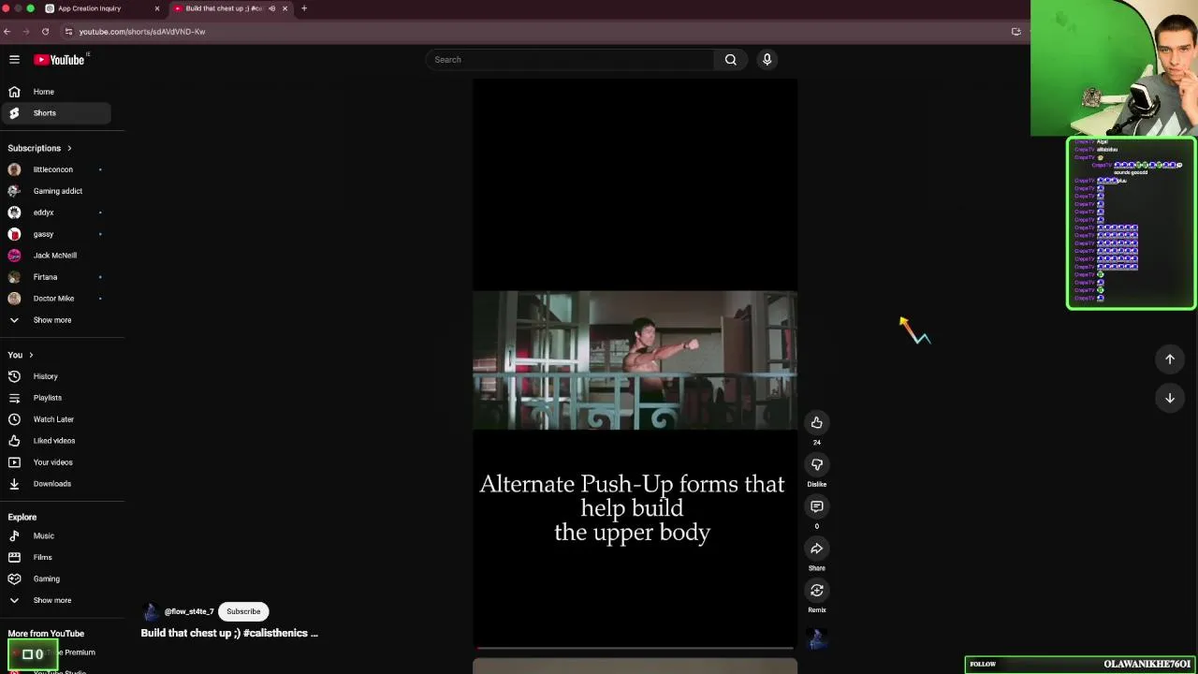Open the History page
The height and width of the screenshot is (674, 1198).
[56, 376]
